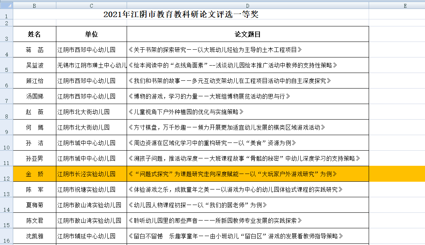Select the name cell 顾江怡
This screenshot has width=425, height=245.
35,81
